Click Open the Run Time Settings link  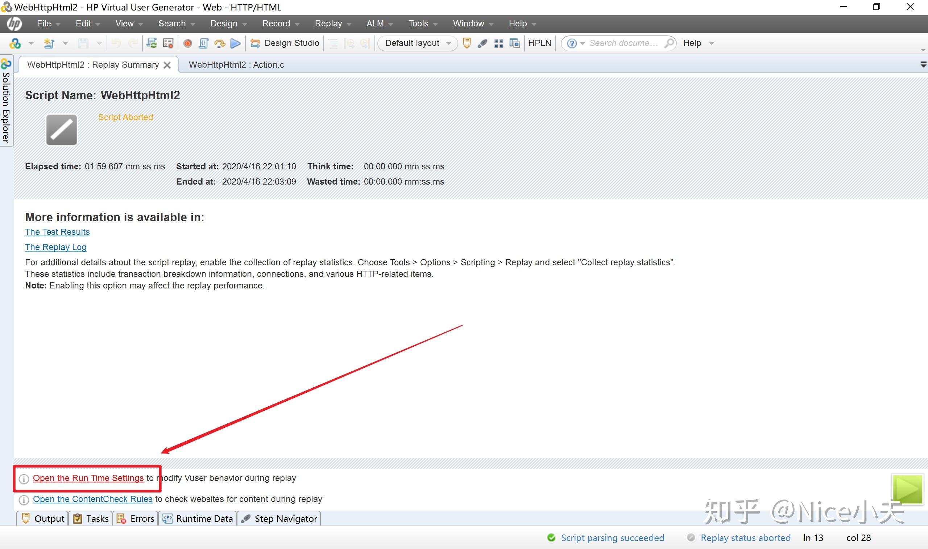(88, 478)
